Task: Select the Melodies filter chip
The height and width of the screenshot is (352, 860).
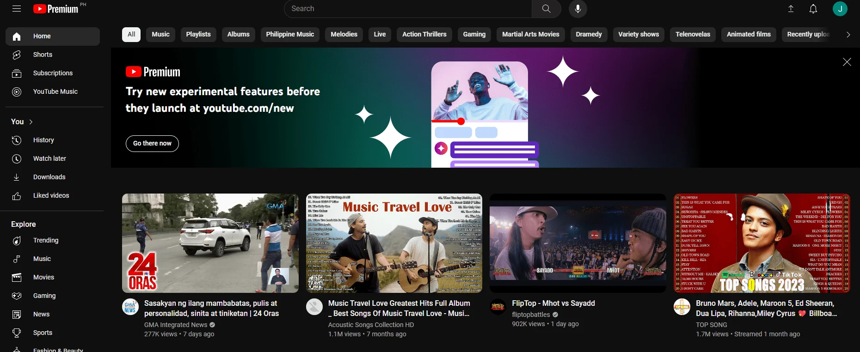Action: click(344, 35)
